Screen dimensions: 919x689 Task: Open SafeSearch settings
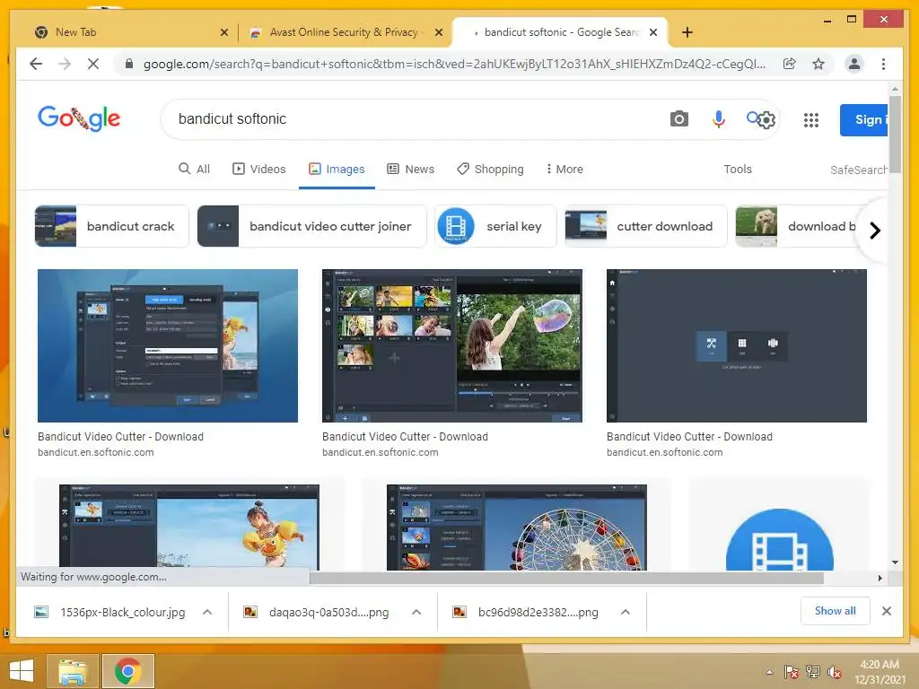(x=858, y=170)
